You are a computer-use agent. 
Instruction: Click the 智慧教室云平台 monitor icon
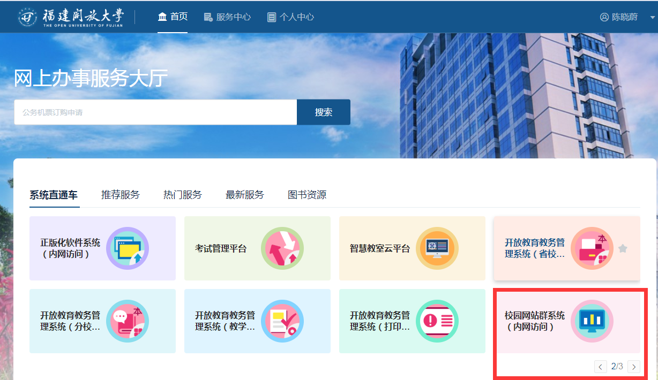pos(437,248)
